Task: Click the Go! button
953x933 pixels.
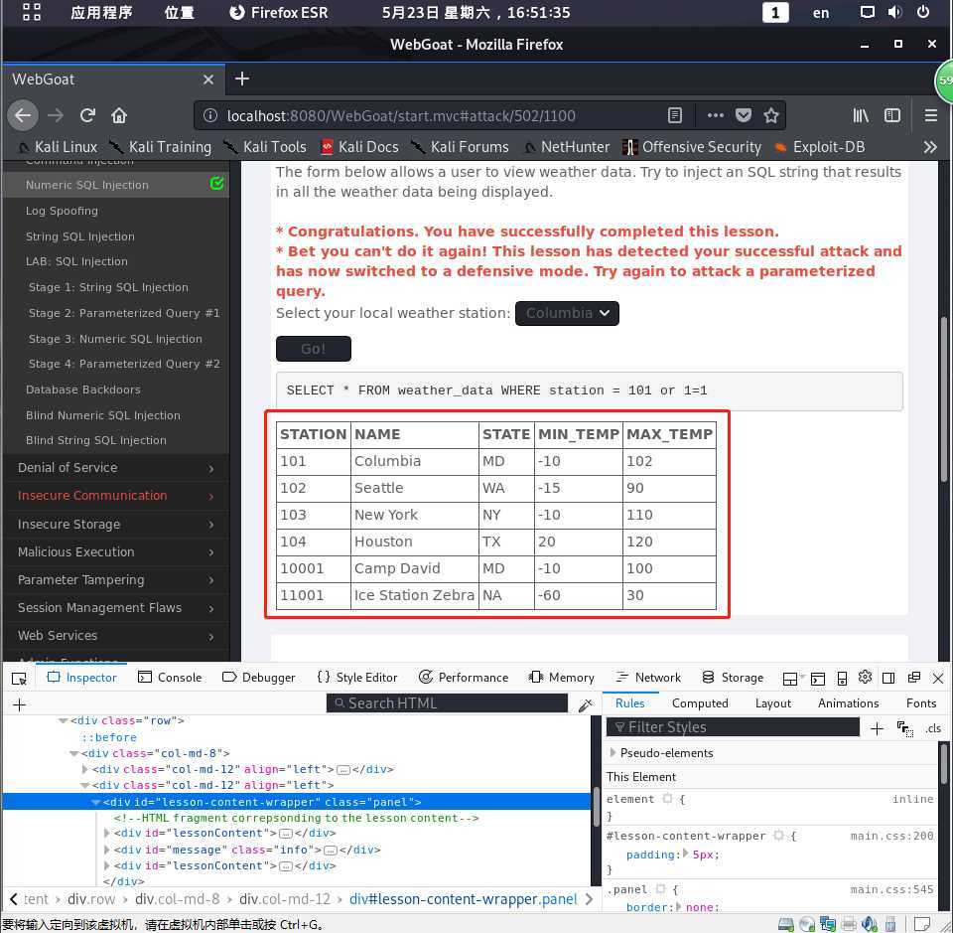Action: click(313, 349)
